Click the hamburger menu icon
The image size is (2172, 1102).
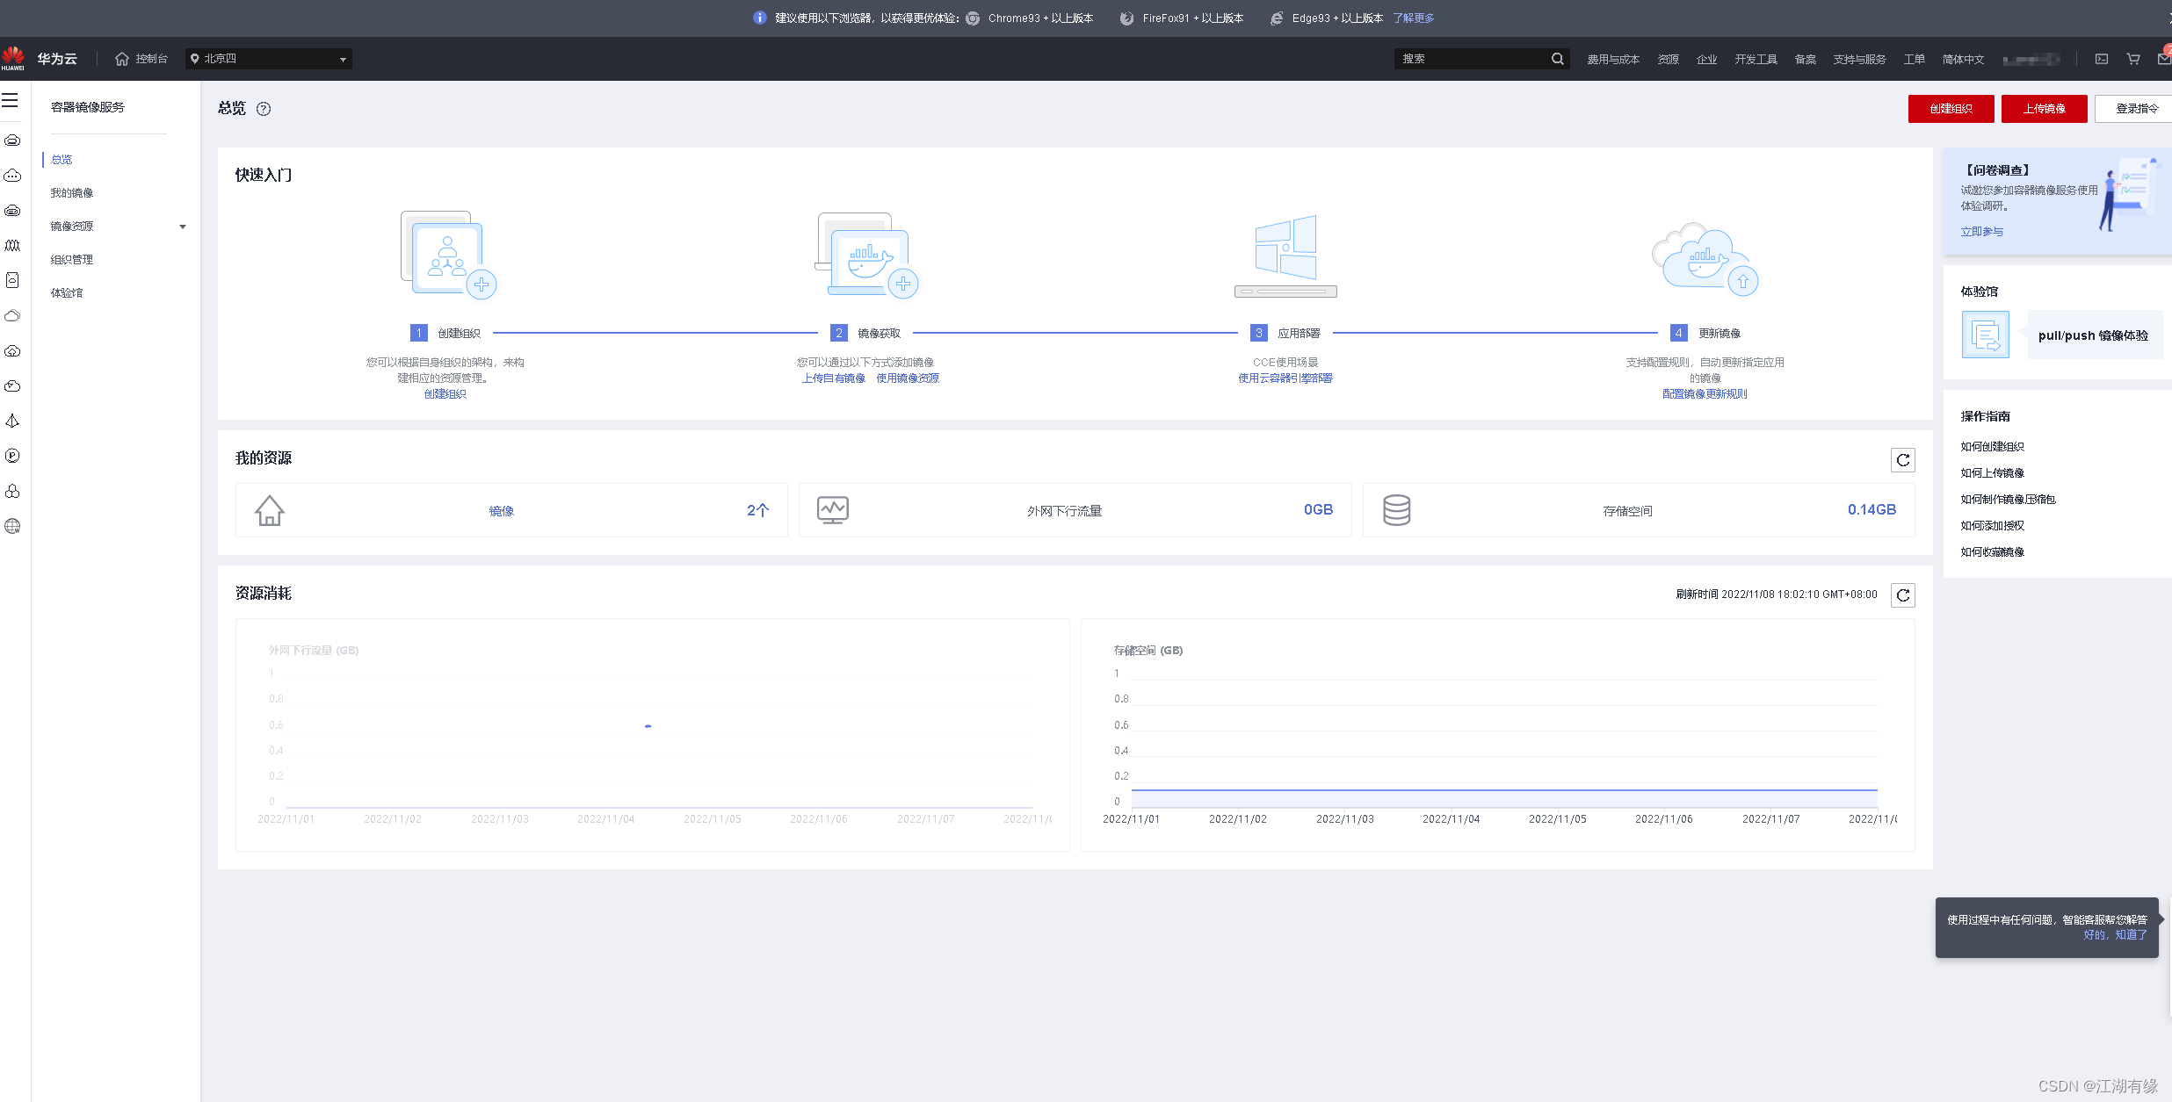(x=11, y=100)
